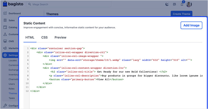Click the Dashboard sidebar icon
The width and height of the screenshot is (208, 109).
[5, 13]
